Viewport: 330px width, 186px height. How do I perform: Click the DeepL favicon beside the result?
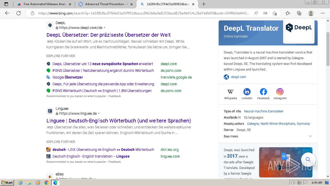tap(50, 25)
